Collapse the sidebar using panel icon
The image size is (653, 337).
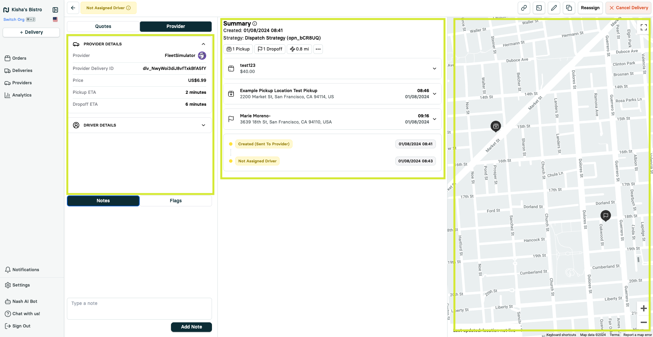55,10
